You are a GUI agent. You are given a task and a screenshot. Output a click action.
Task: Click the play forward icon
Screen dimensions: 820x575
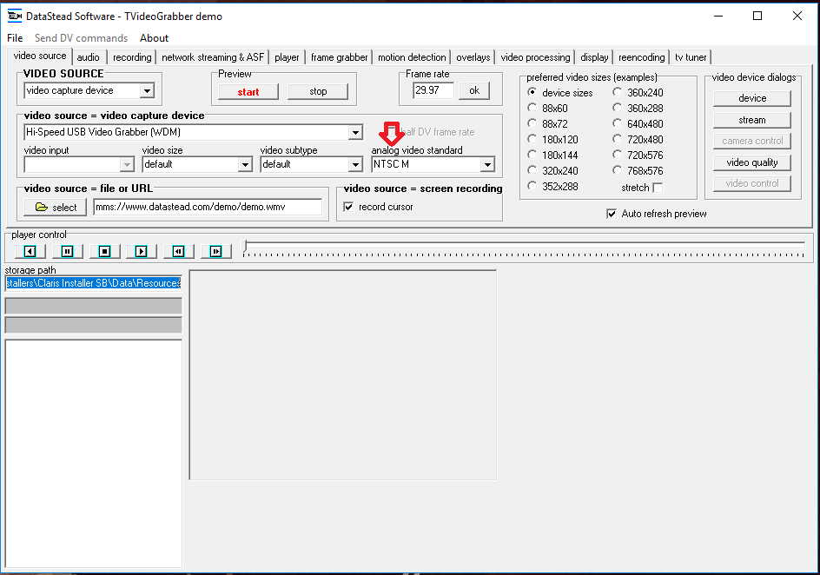tap(142, 251)
